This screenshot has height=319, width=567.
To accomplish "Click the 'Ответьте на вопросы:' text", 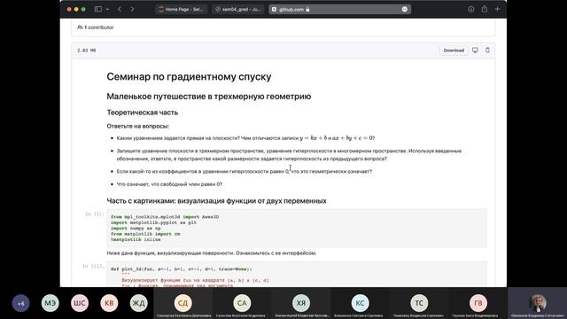I will (x=138, y=126).
